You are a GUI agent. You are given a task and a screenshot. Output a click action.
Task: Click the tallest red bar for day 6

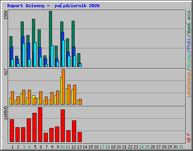point(40,125)
